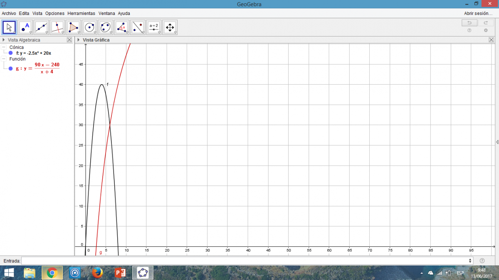Select the Ellipse conic tool
The image size is (499, 280).
click(105, 27)
